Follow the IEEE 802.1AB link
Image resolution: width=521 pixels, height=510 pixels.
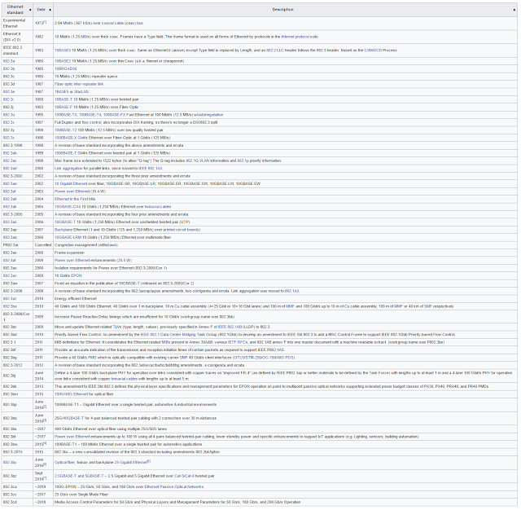[x=230, y=327]
